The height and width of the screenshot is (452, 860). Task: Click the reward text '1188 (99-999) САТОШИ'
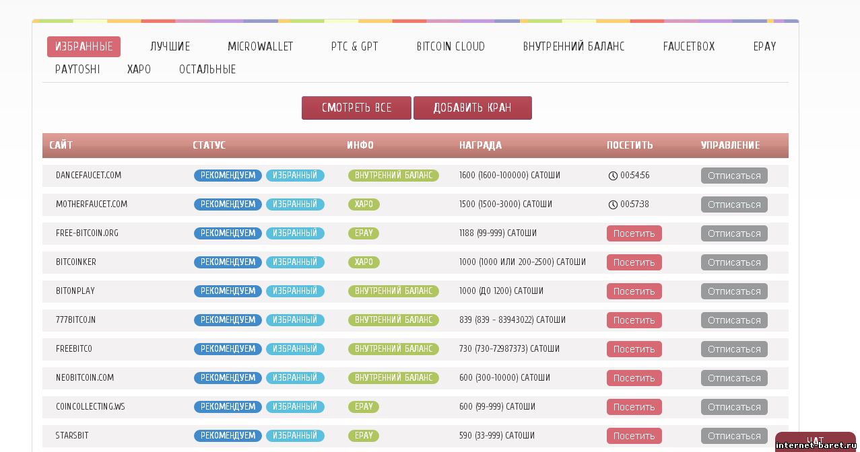498,233
